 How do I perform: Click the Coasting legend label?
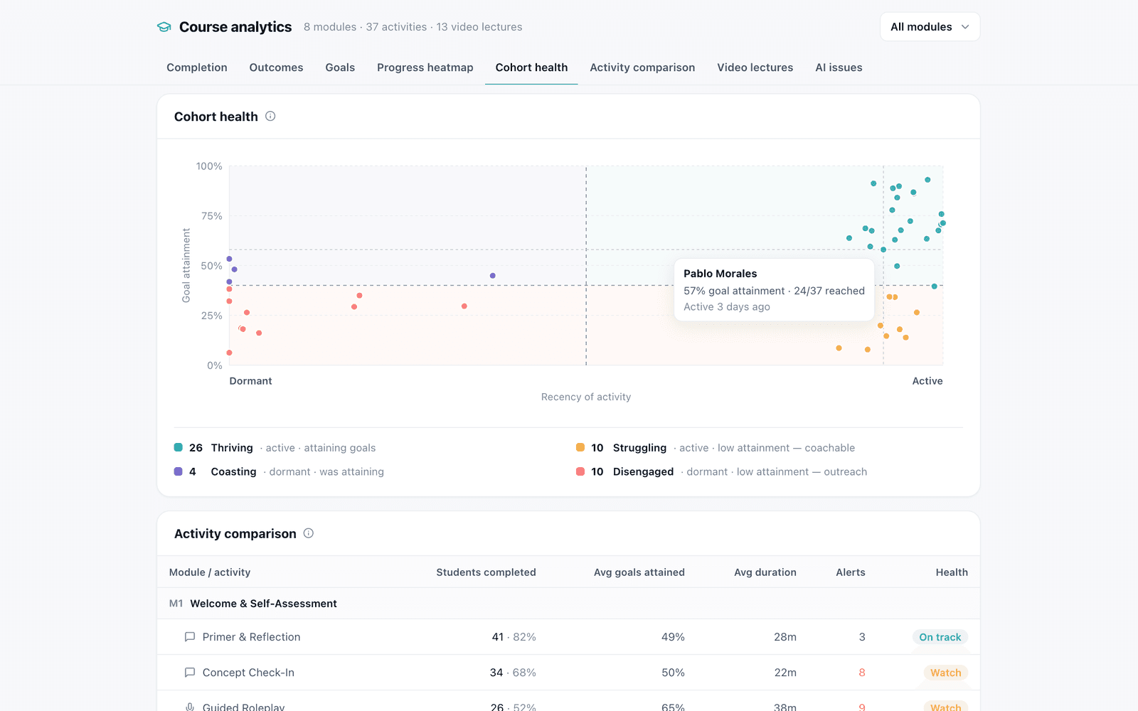point(233,471)
